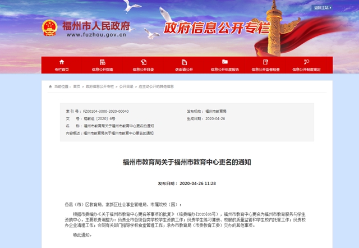Click the 信息公开制度规定 icon
The height and width of the screenshot is (248, 359).
coord(306,62)
